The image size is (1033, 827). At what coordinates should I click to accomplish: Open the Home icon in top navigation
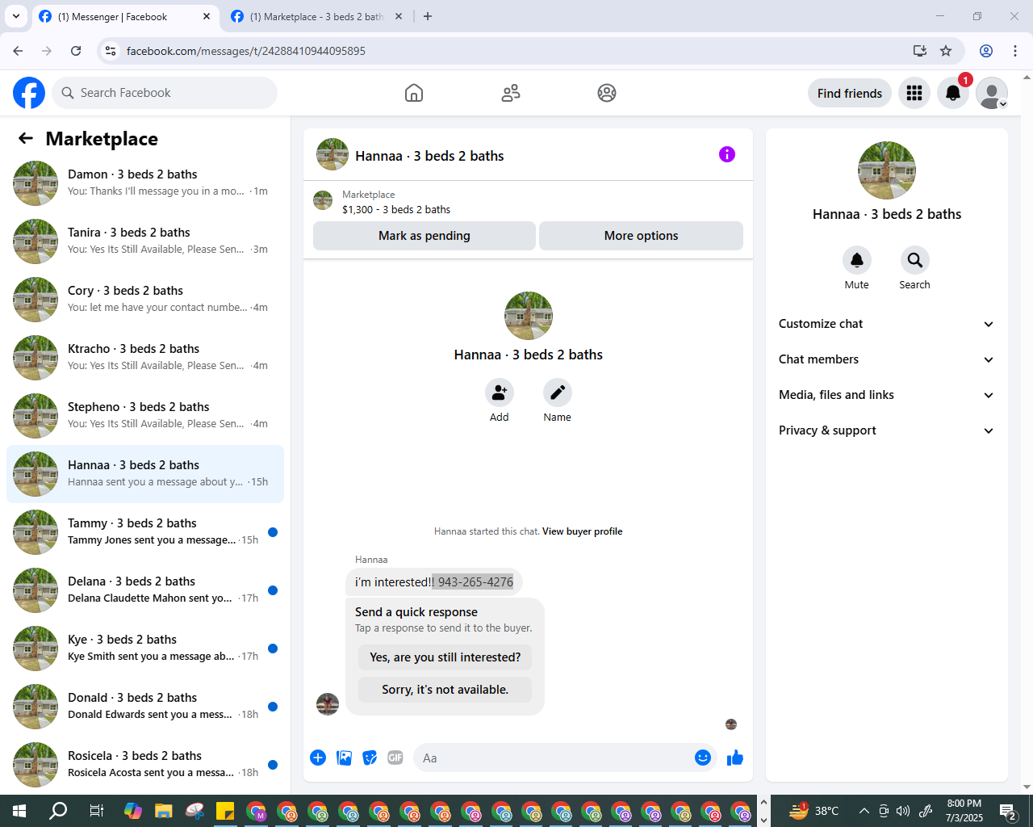[x=414, y=93]
